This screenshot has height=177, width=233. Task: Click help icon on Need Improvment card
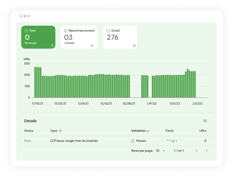[x=92, y=45]
